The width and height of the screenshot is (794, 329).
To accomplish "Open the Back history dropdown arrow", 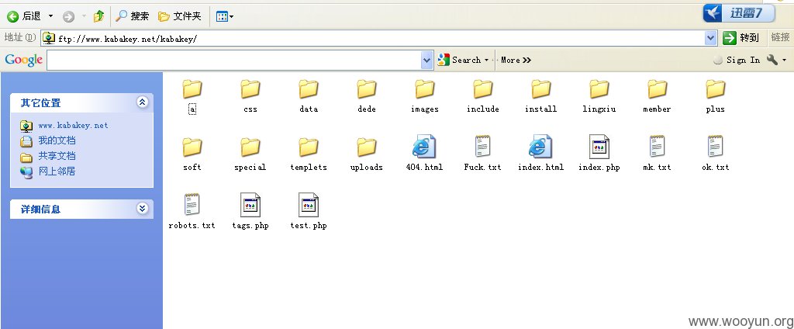I will 50,16.
